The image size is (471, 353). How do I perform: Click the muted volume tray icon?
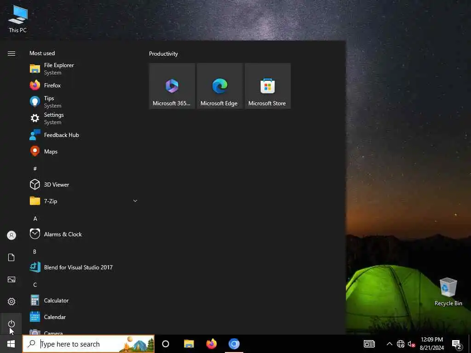(x=411, y=344)
